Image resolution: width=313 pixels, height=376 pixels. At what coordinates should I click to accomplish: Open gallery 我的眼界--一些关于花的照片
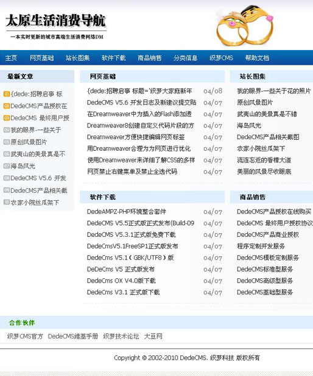coord(274,91)
